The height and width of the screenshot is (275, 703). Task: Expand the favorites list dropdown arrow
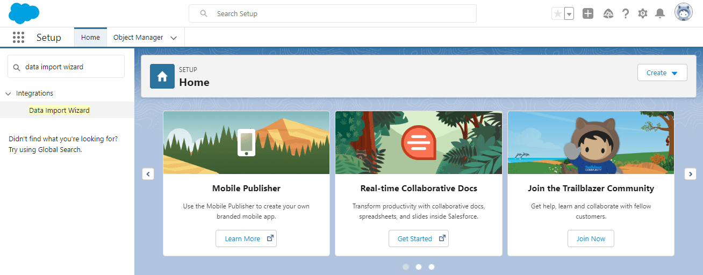click(569, 14)
